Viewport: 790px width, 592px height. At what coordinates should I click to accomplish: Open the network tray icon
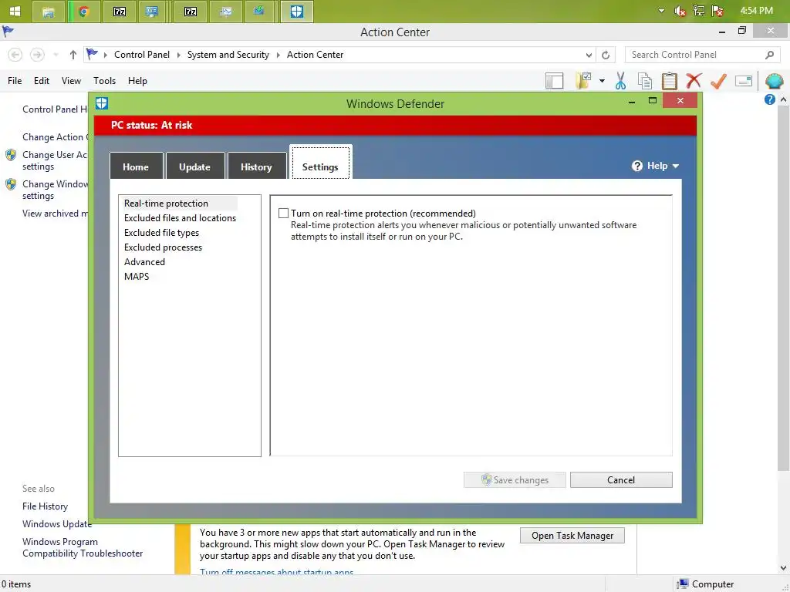(x=698, y=11)
